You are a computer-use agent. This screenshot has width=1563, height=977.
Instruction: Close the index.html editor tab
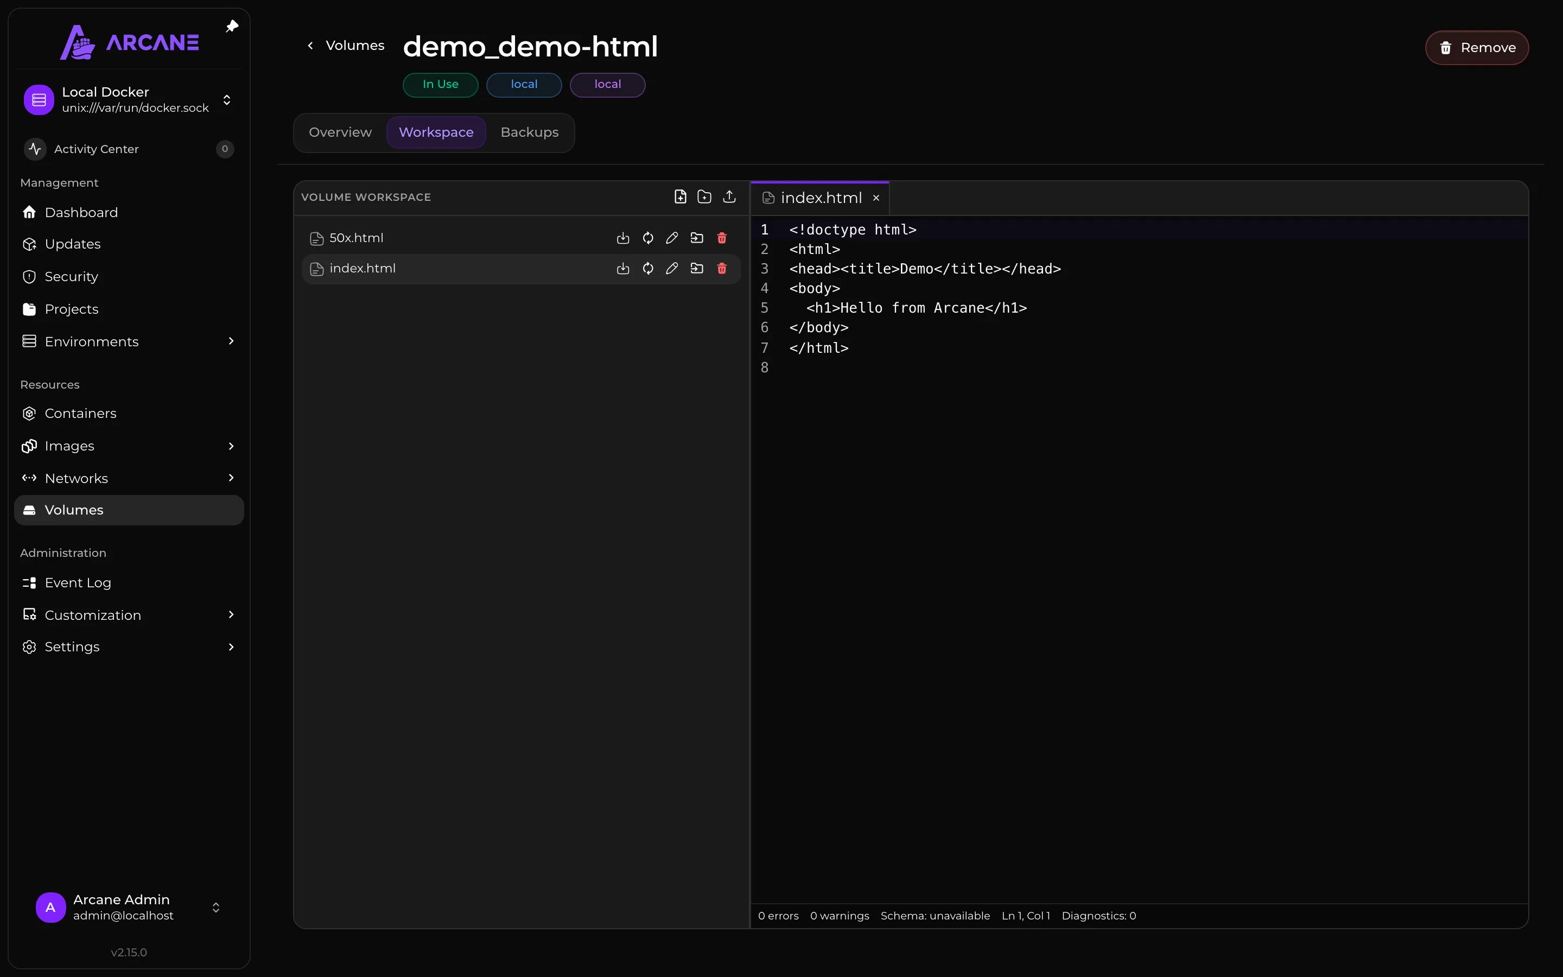[x=876, y=198]
